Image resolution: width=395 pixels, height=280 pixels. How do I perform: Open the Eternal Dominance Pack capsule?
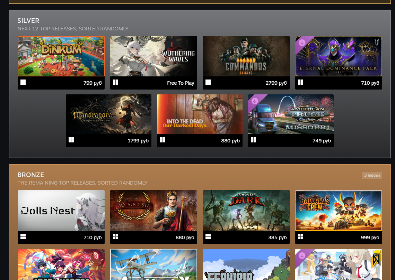click(339, 56)
